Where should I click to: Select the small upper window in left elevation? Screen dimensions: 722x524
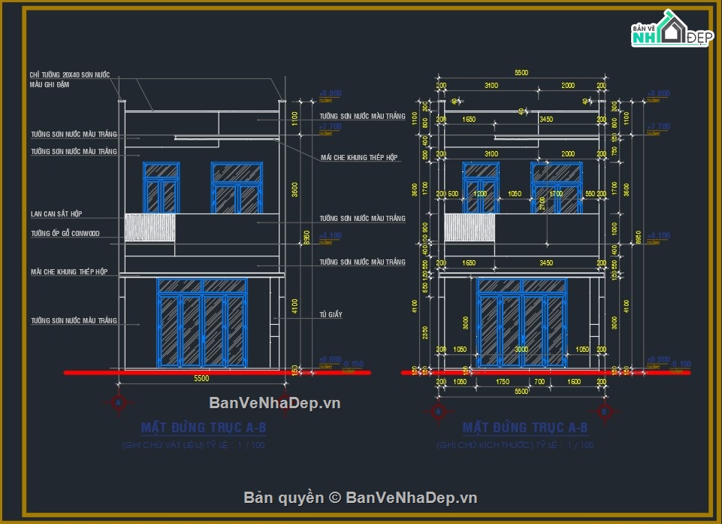click(162, 187)
